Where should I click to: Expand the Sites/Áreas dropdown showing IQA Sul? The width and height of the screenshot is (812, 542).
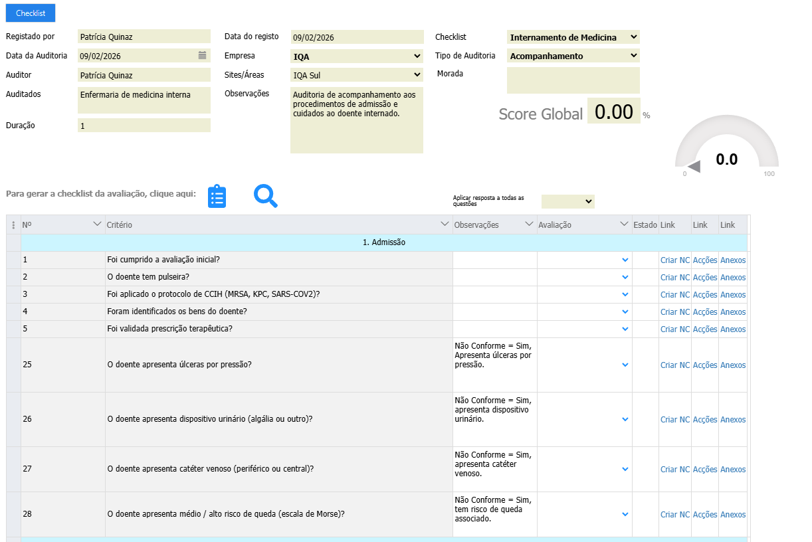click(x=357, y=75)
